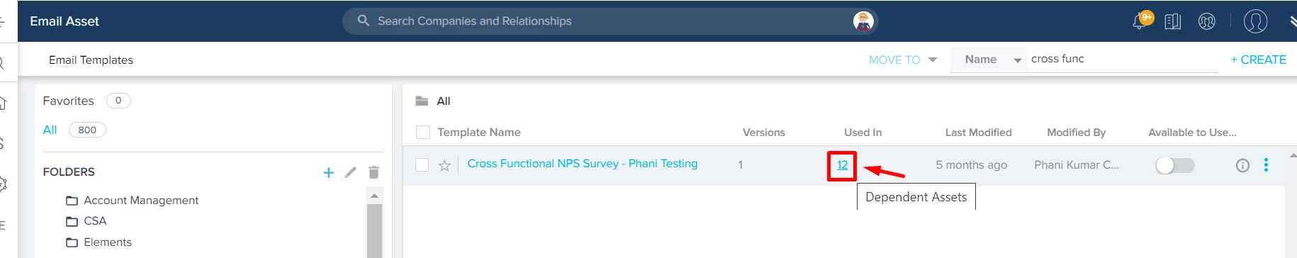
Task: Click the 12 dependent assets link
Action: 842,165
